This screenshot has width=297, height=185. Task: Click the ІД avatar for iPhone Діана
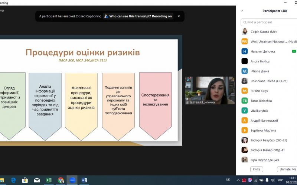pos(245,71)
